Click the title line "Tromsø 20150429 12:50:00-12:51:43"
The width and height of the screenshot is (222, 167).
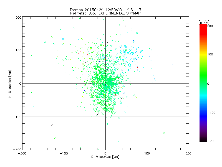(x=105, y=10)
